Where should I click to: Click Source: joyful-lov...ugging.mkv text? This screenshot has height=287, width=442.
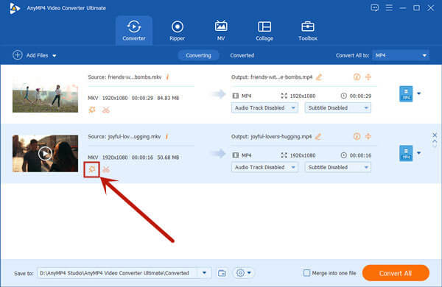click(x=124, y=137)
